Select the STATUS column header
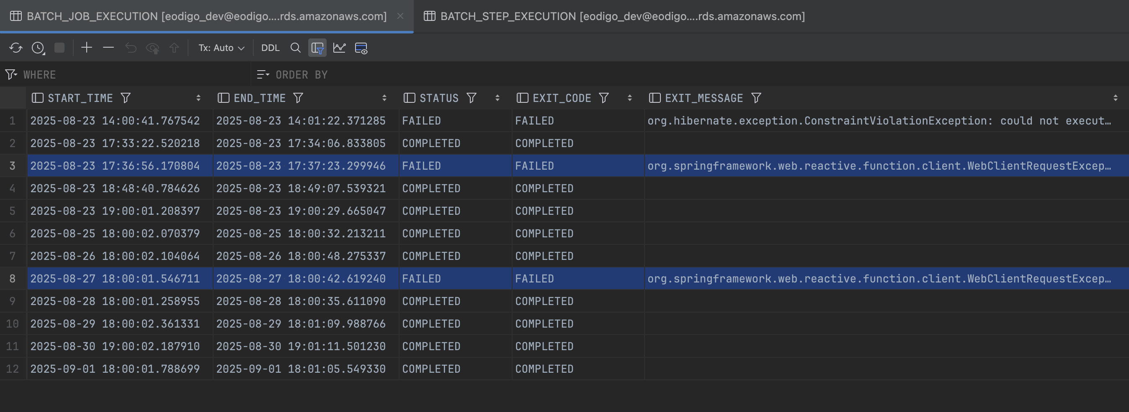The height and width of the screenshot is (412, 1129). [x=439, y=98]
